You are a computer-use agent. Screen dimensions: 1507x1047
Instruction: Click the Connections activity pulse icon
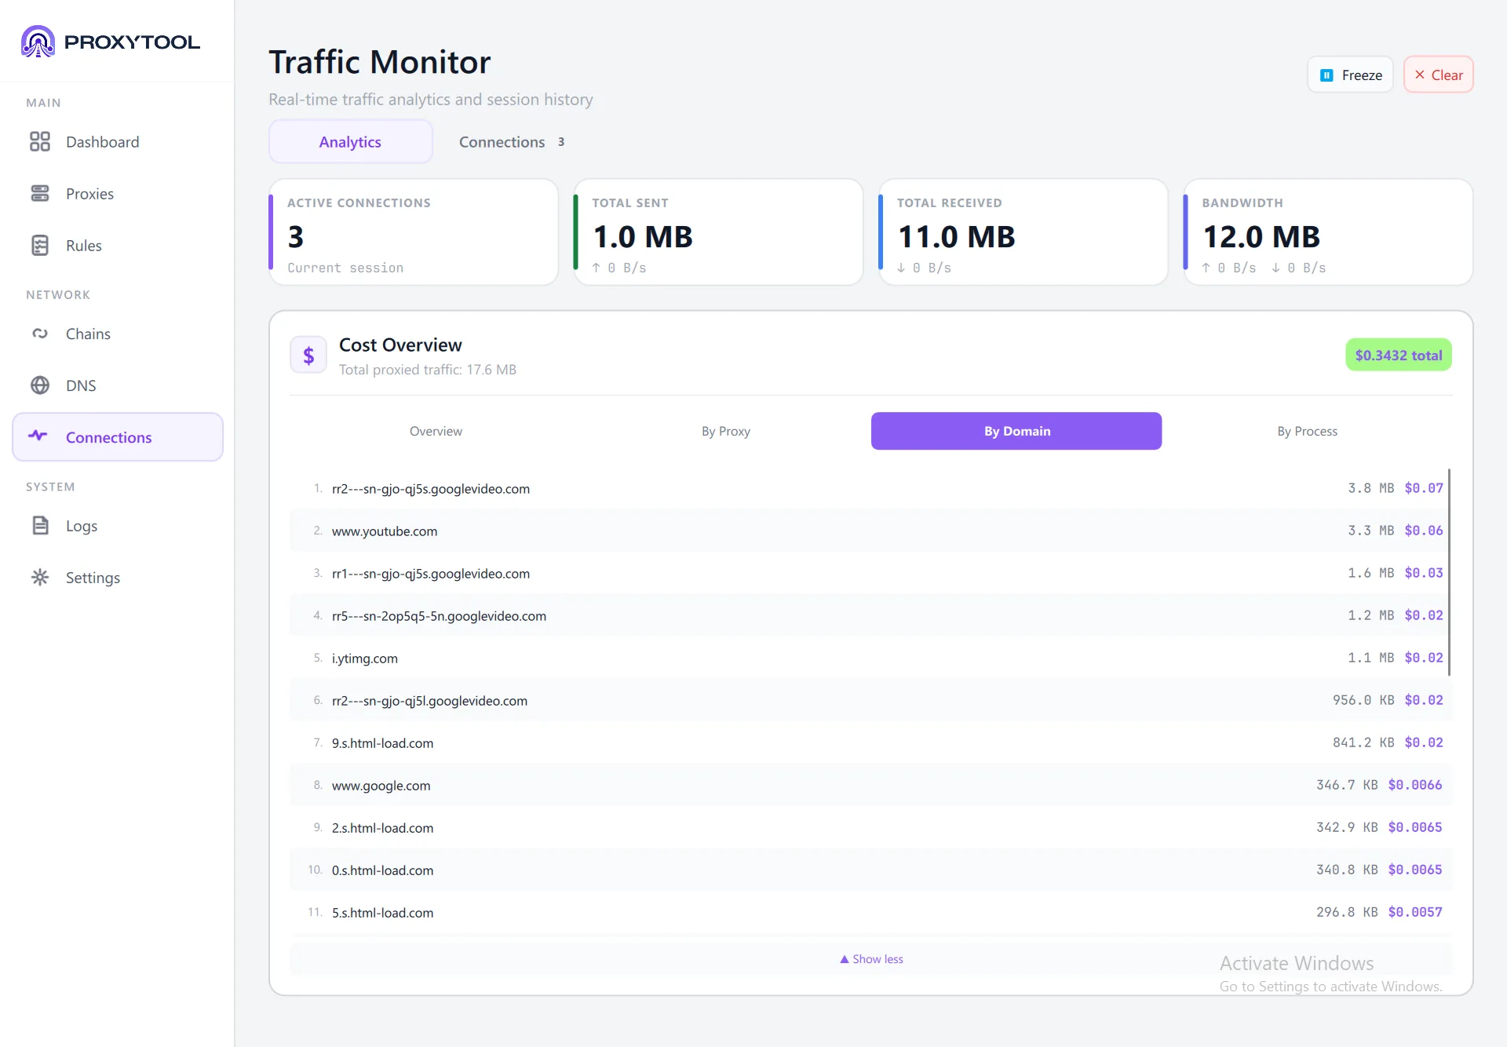[x=38, y=436]
